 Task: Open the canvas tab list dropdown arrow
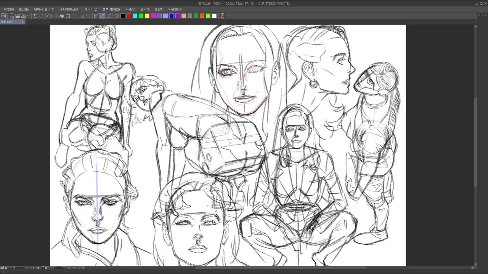(475, 22)
